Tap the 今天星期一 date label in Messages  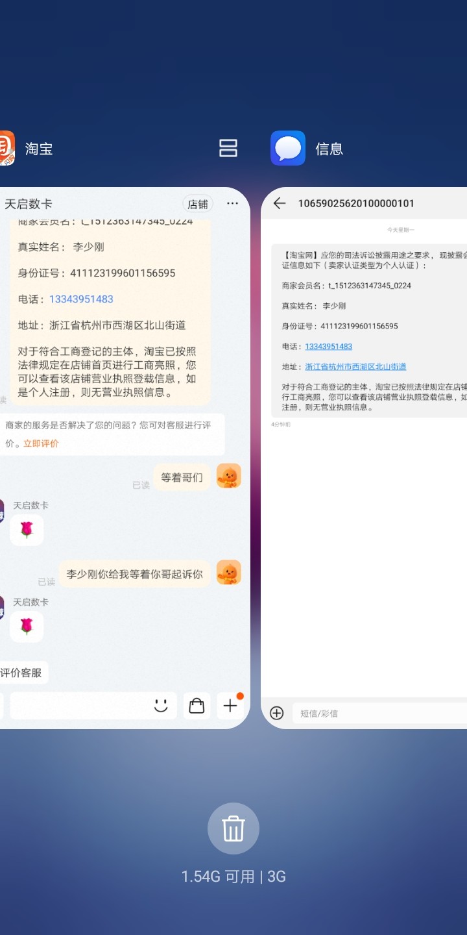(x=401, y=230)
